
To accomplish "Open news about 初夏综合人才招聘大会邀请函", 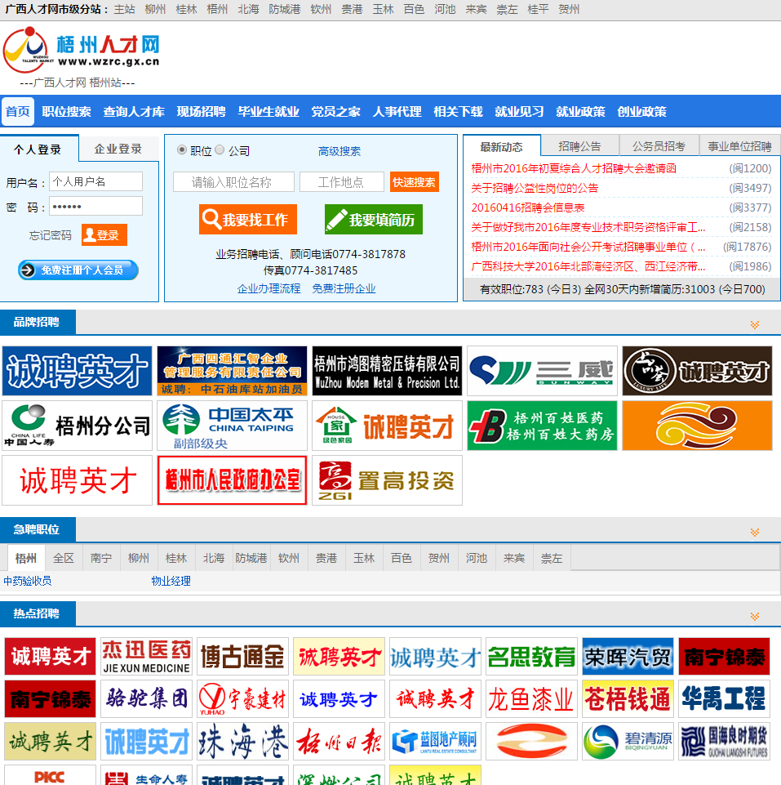I will pyautogui.click(x=574, y=168).
